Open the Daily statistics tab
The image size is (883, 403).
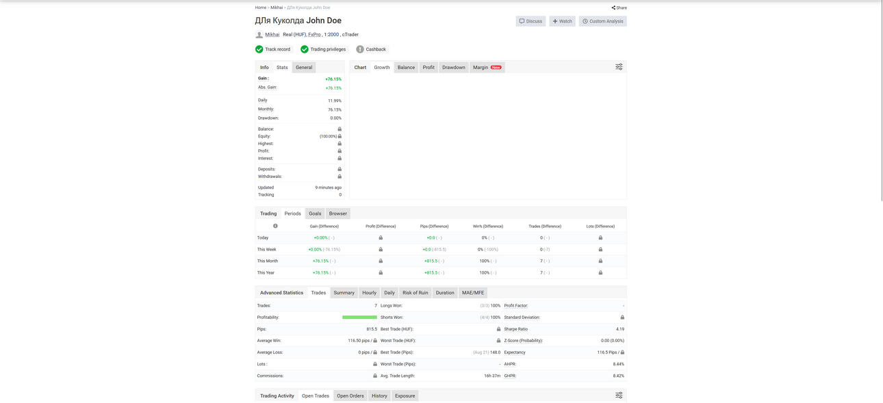389,293
